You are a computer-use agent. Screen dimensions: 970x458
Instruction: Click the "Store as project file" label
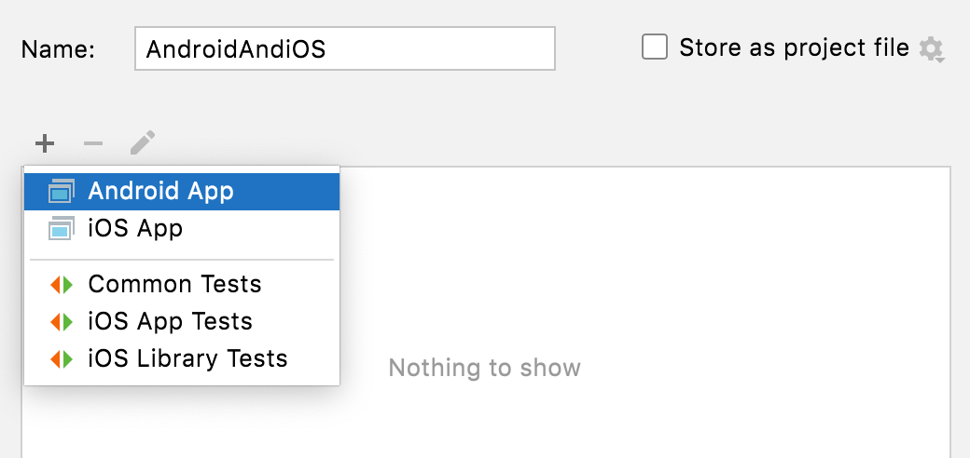pos(794,47)
